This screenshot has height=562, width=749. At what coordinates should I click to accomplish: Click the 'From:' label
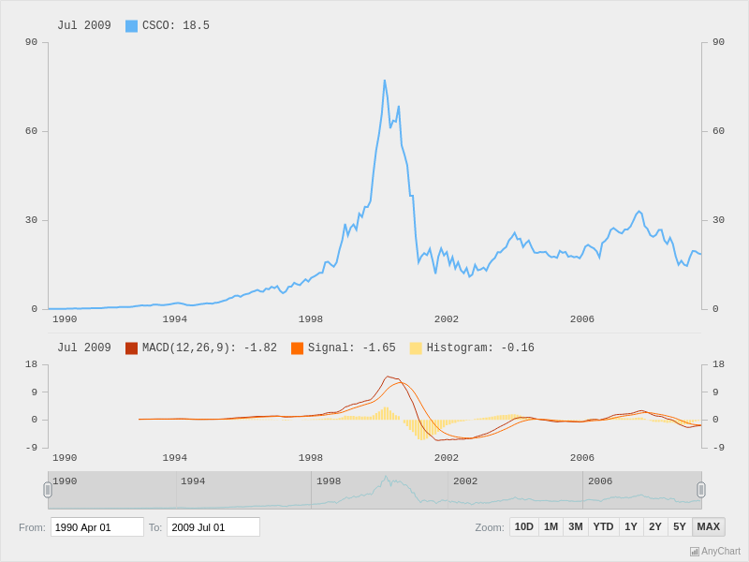(32, 527)
